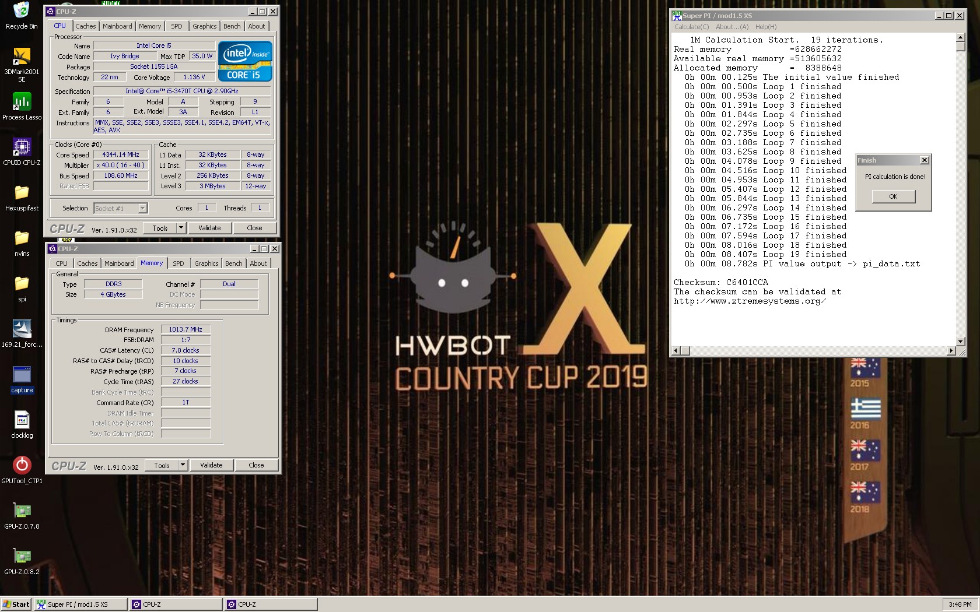Switch to Caches tab in lower CPU-Z

pos(87,263)
